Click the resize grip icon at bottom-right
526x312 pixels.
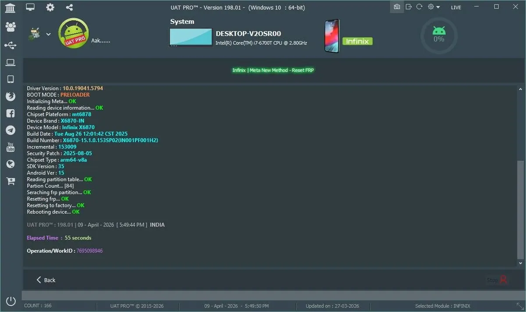(x=520, y=306)
